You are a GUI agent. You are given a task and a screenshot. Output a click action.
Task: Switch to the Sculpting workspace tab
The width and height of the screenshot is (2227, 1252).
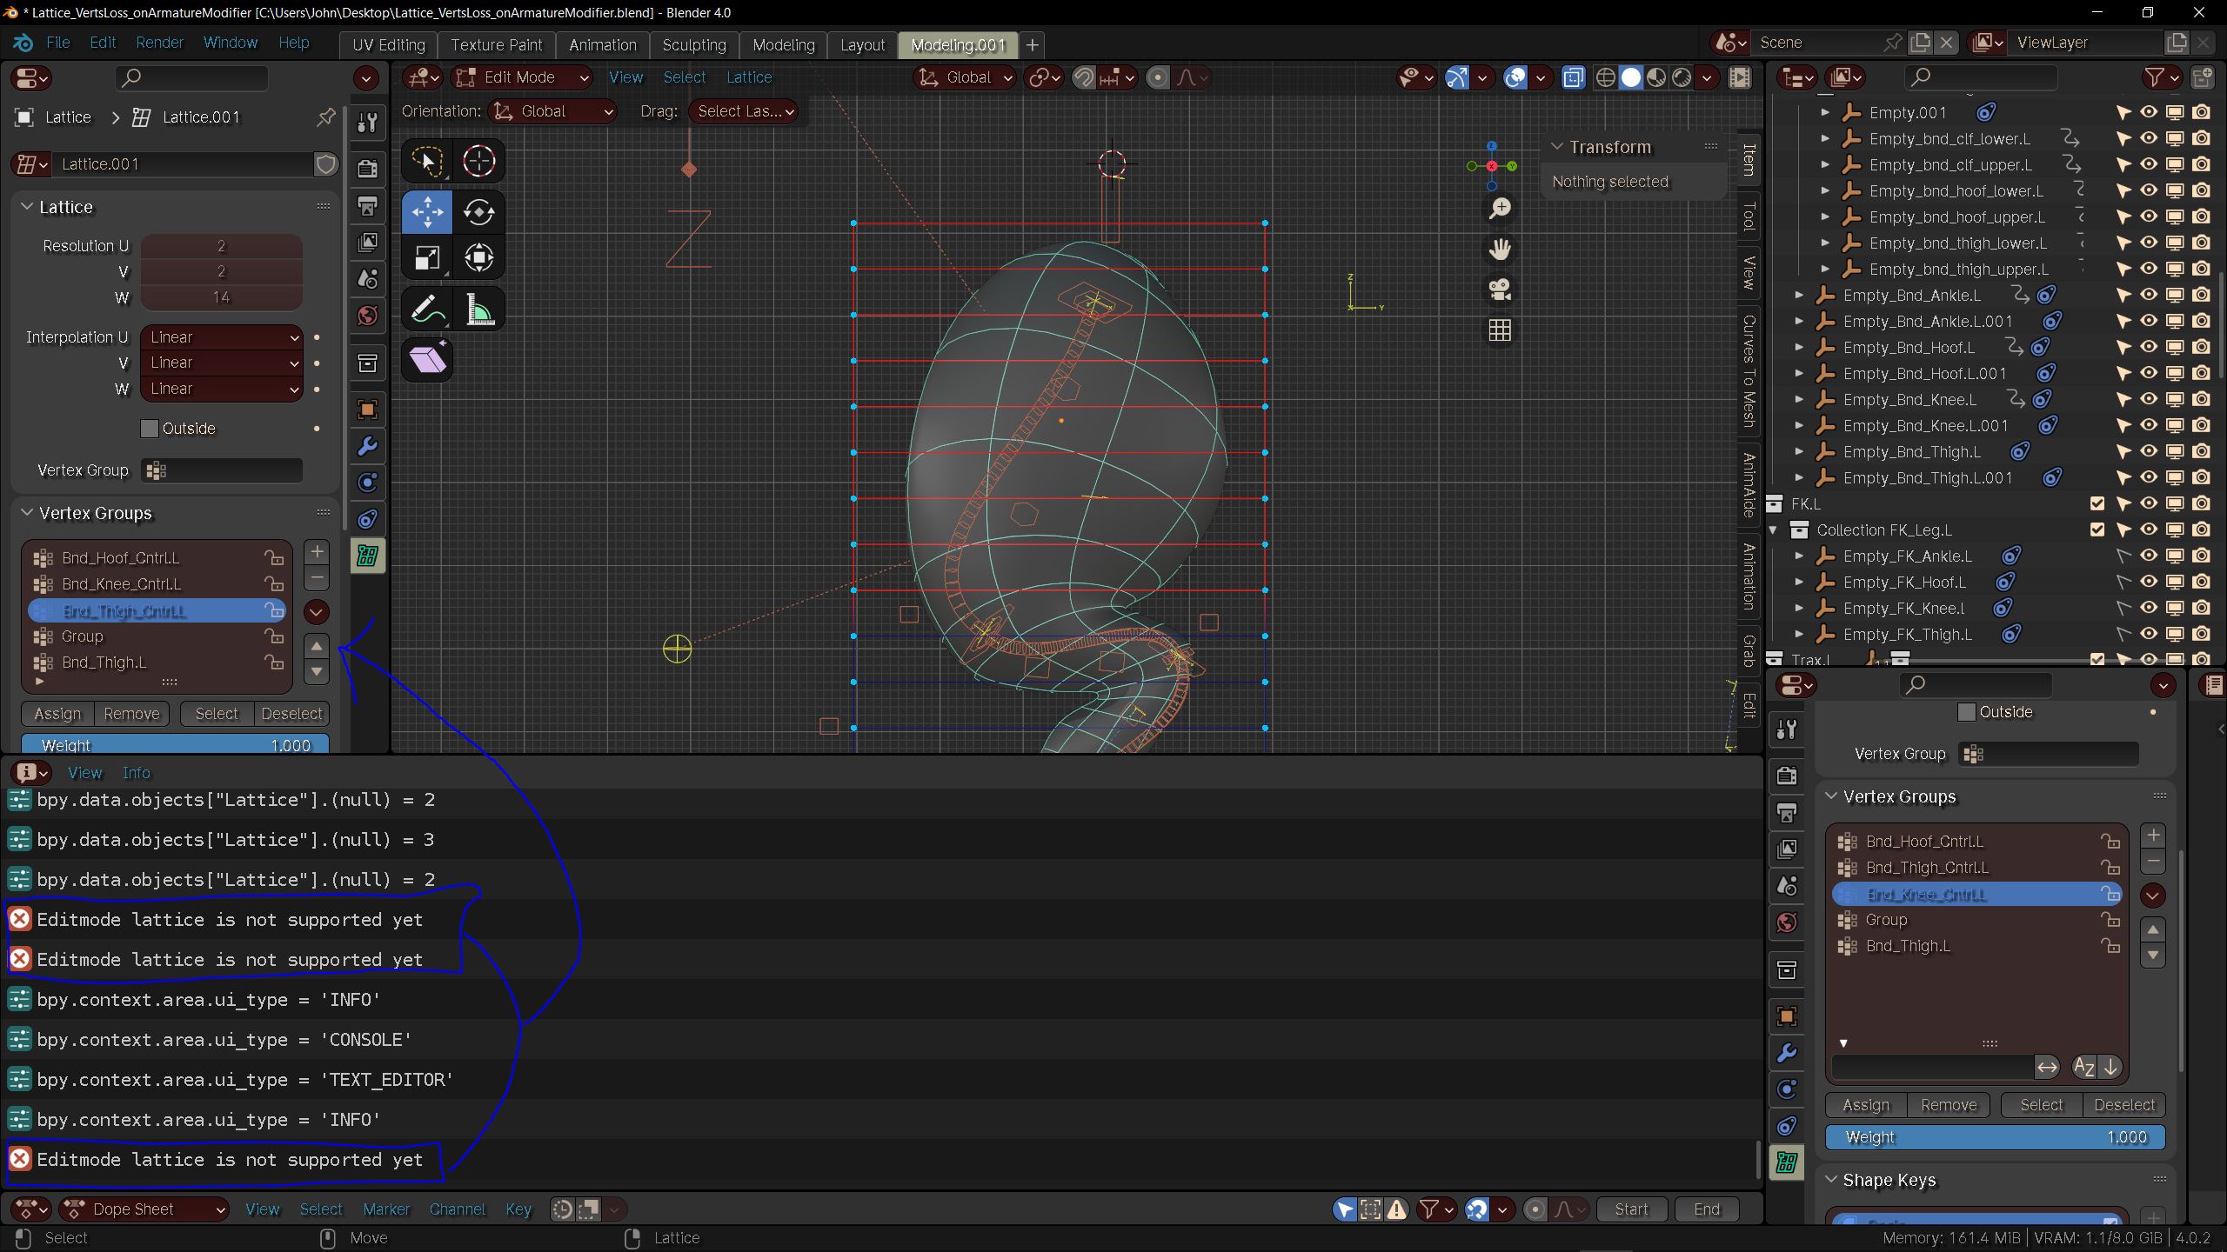[693, 45]
